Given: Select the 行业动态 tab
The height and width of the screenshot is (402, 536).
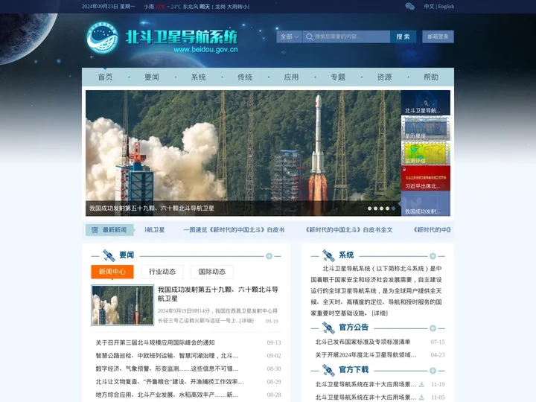Looking at the screenshot, I should (162, 272).
